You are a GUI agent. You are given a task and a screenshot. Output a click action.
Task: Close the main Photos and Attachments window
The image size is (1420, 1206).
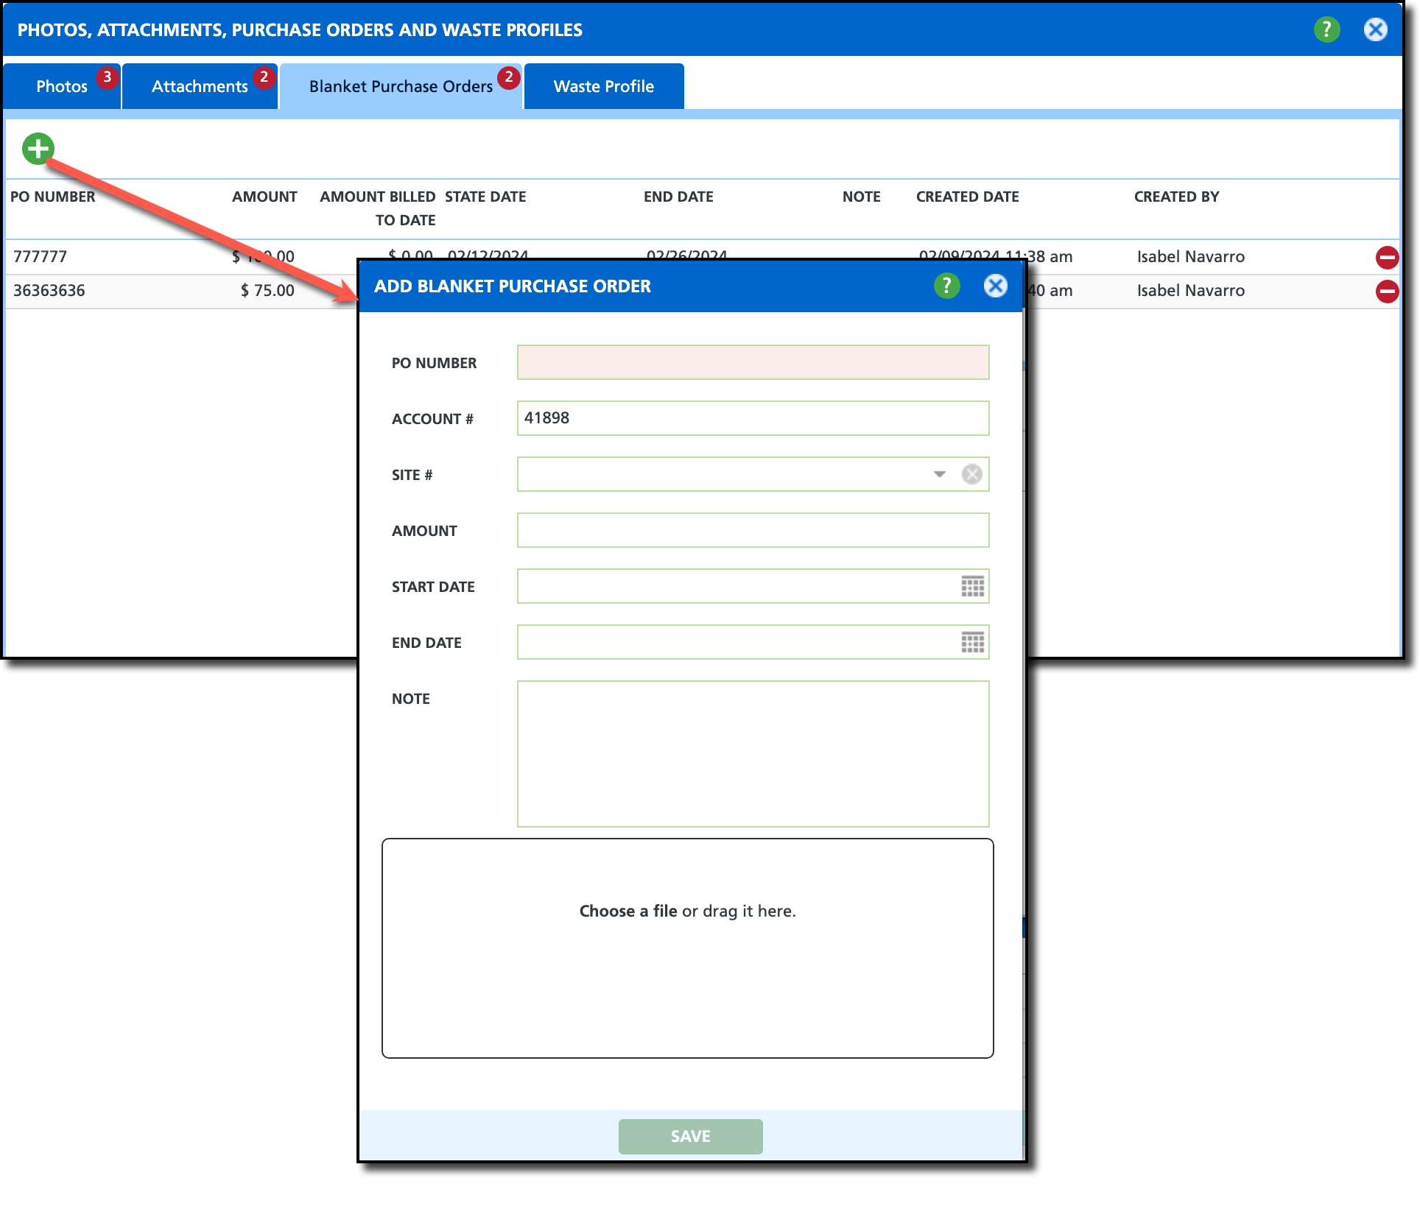1375,29
